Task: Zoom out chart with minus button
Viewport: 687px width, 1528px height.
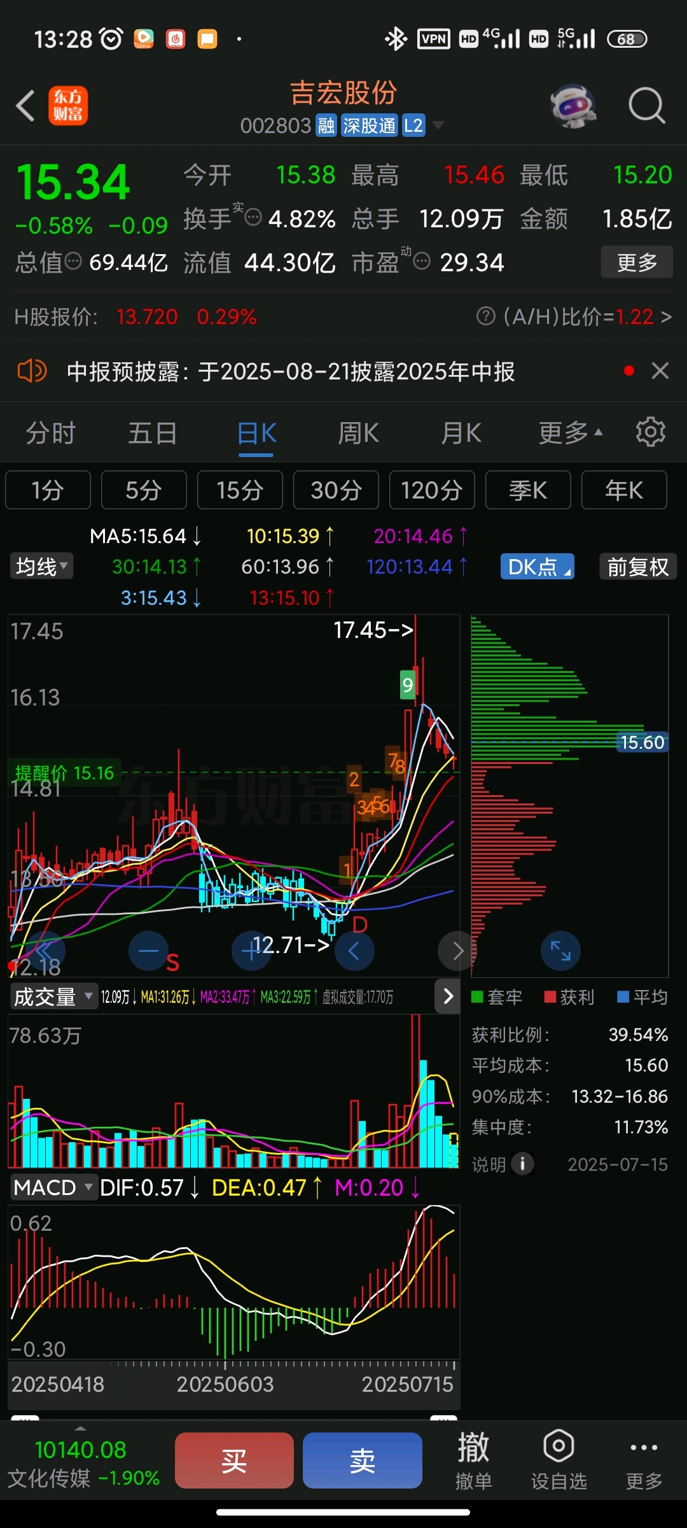Action: point(148,951)
